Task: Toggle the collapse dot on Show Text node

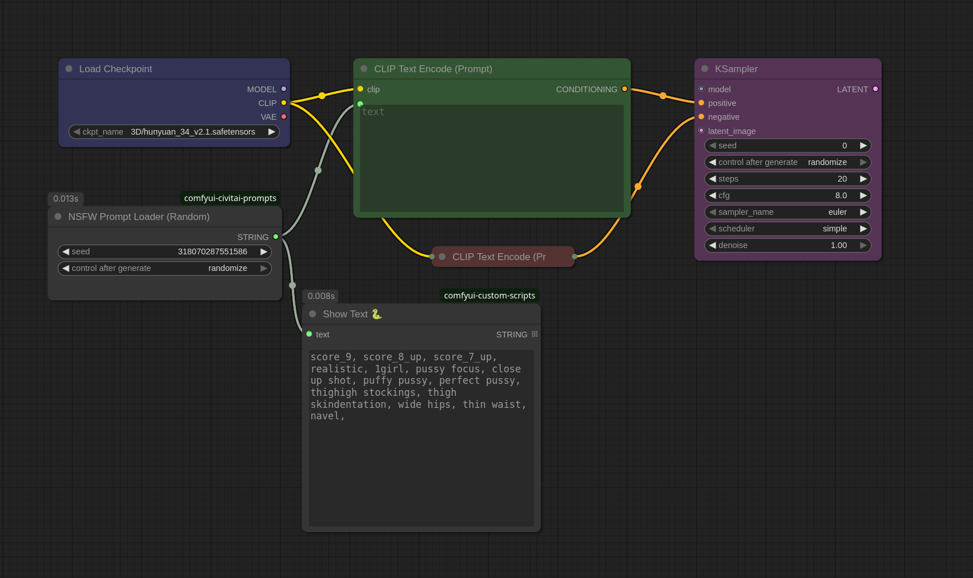Action: [312, 314]
